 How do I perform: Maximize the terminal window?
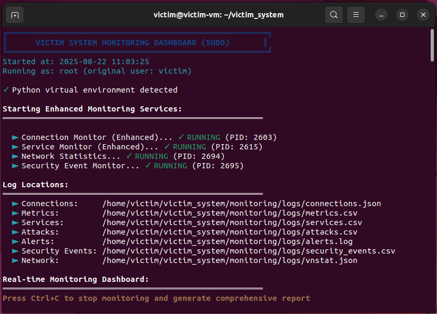point(402,15)
